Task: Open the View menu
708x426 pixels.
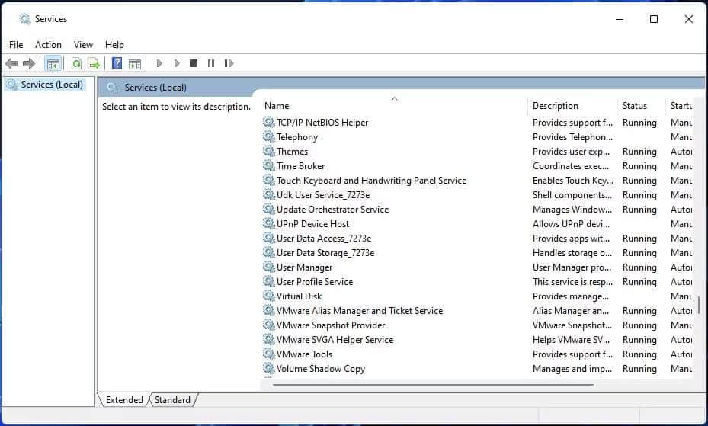Action: coord(83,45)
